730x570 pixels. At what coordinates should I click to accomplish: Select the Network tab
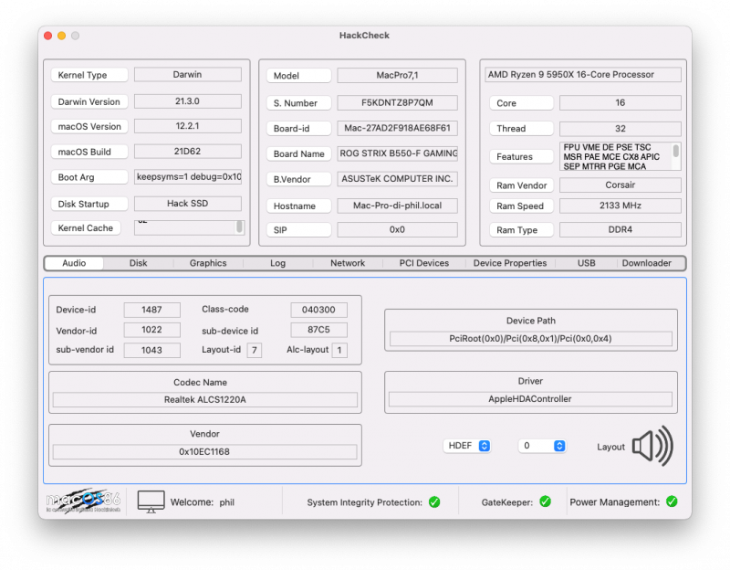[x=348, y=263]
